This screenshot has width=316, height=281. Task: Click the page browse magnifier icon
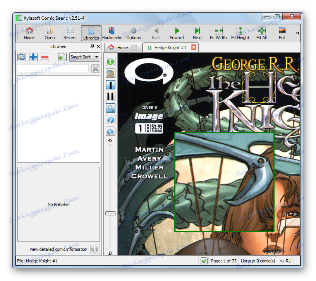(110, 73)
